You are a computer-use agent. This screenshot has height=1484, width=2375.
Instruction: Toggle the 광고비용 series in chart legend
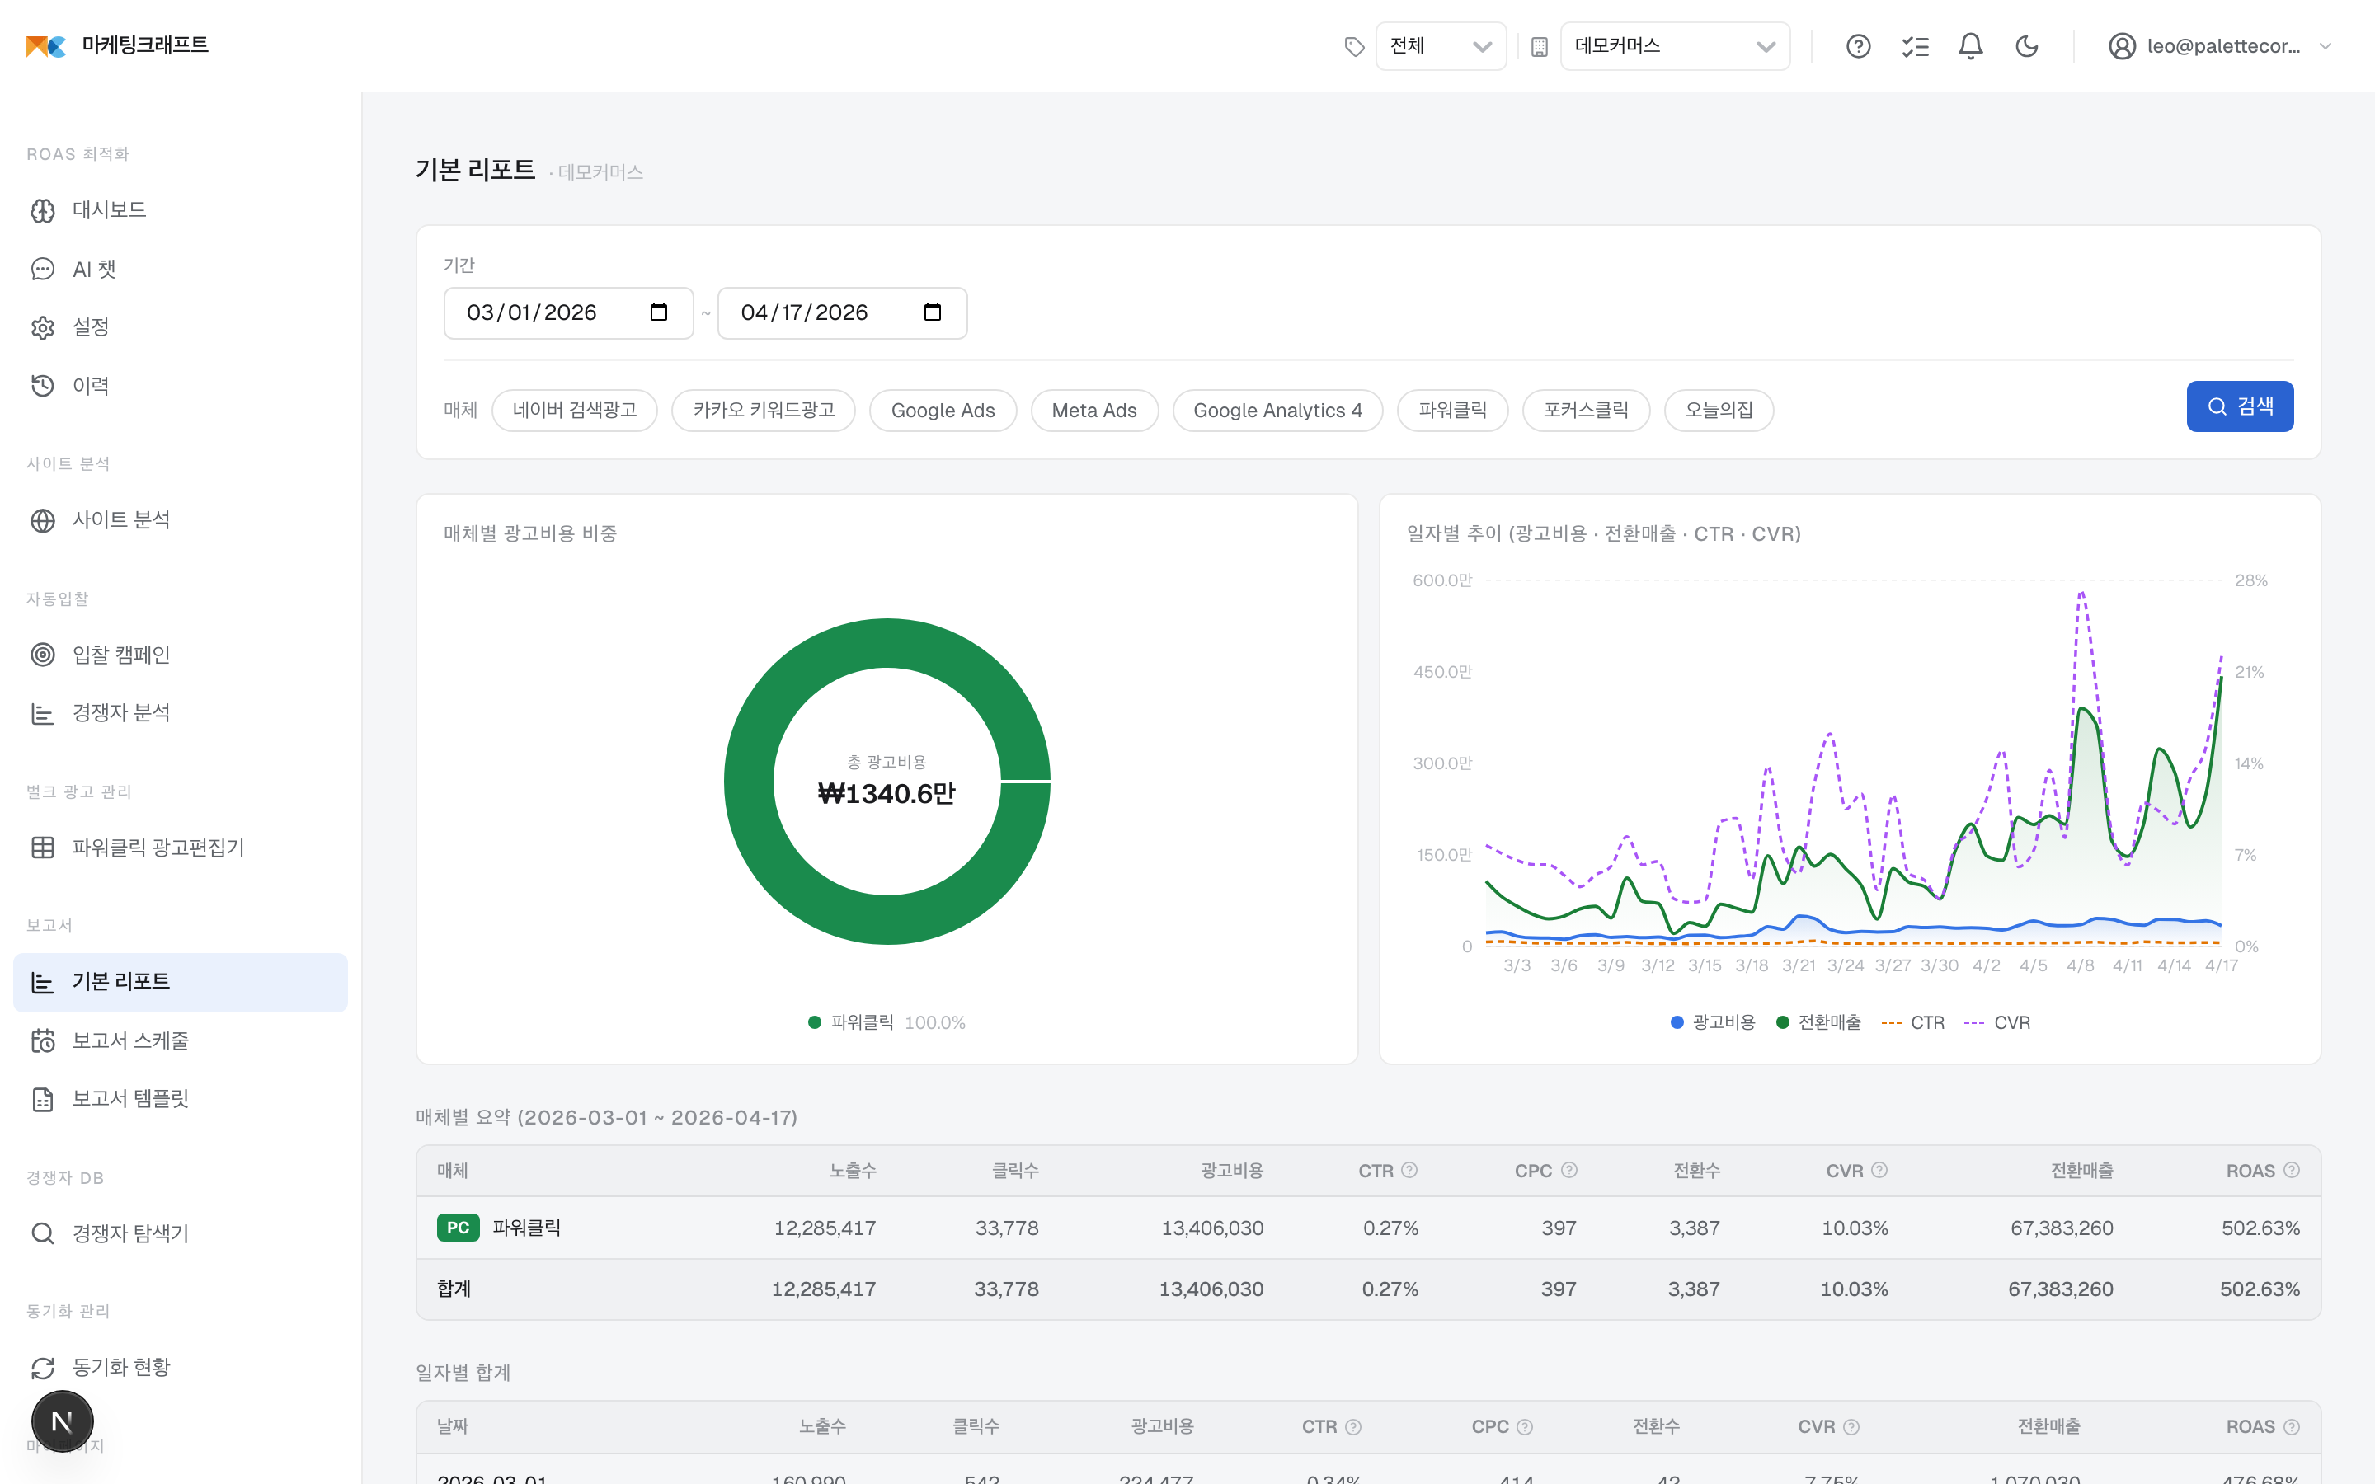1713,1022
